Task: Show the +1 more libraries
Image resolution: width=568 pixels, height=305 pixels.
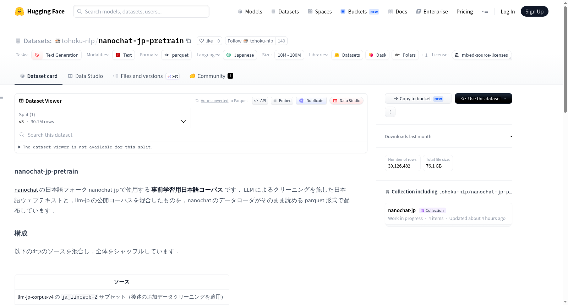Action: tap(424, 55)
